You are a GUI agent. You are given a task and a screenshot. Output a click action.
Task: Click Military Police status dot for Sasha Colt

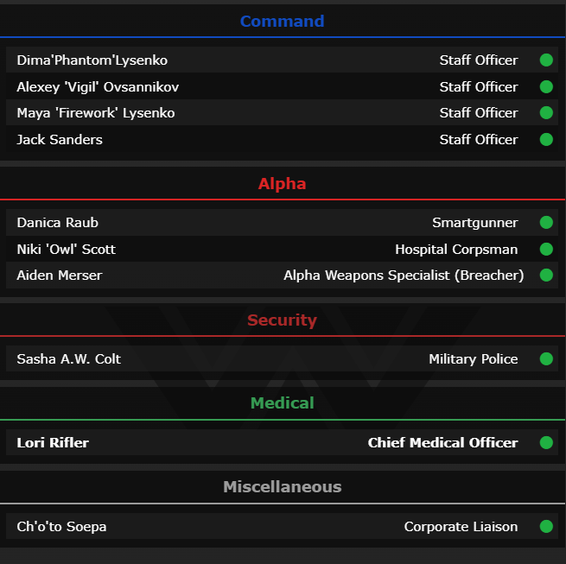point(546,358)
